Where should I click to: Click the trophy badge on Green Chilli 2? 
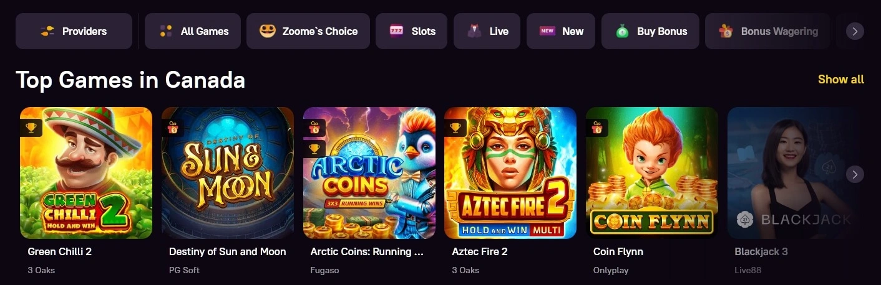click(31, 128)
